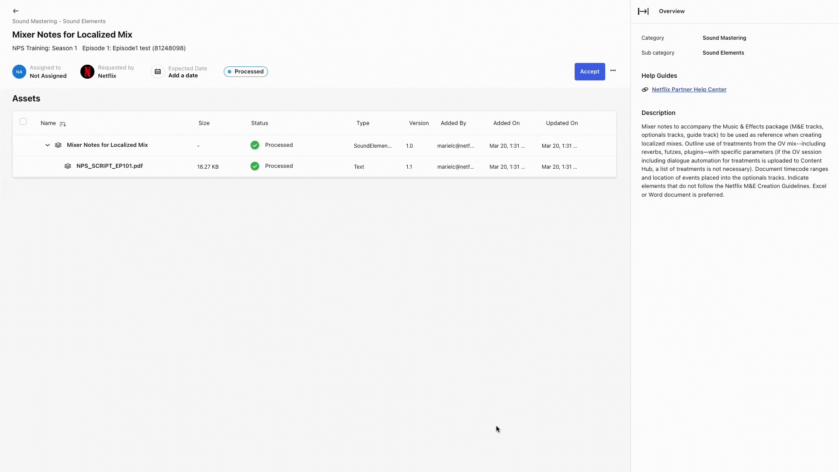
Task: Switch to the Overview tab
Action: tap(672, 11)
